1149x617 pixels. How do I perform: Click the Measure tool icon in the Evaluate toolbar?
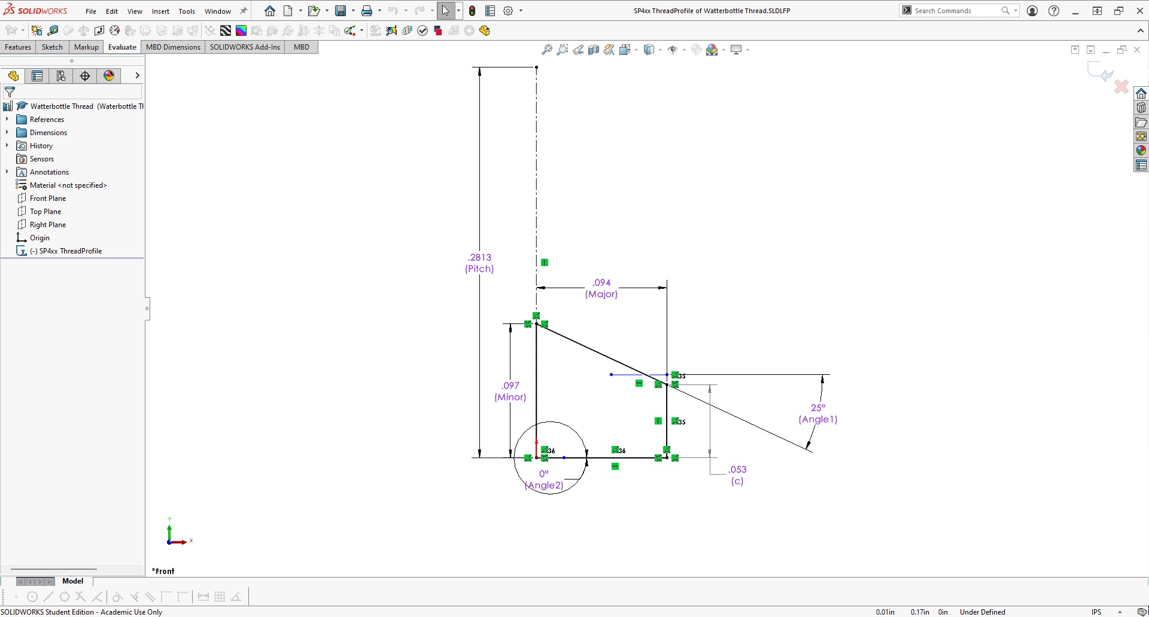(53, 30)
